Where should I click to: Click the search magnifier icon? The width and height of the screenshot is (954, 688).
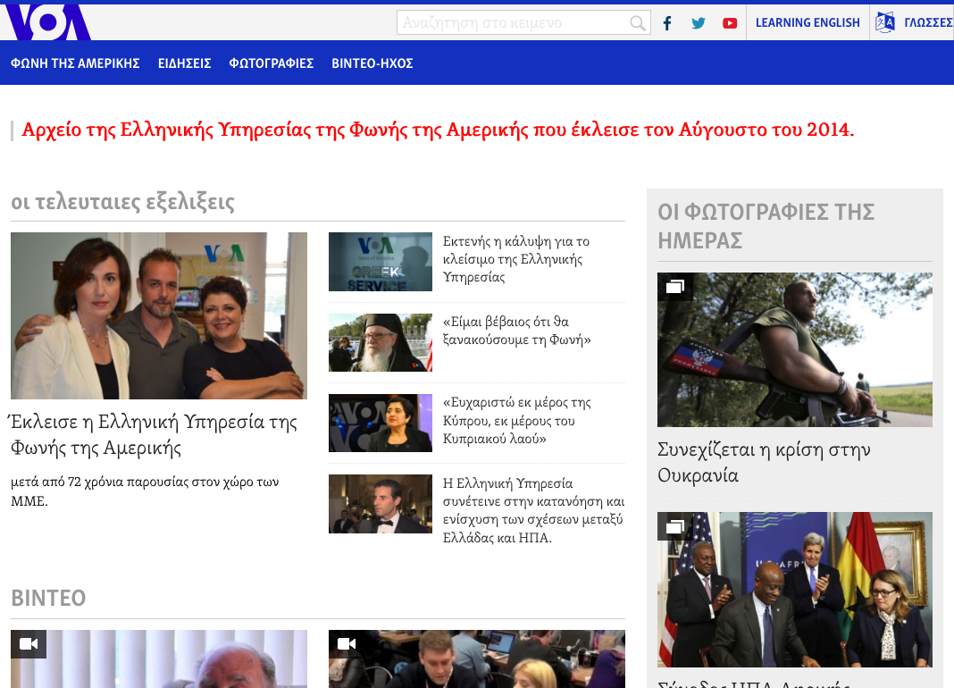tap(637, 23)
